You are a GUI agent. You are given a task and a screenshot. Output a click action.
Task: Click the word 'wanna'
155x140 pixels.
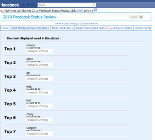coord(30,45)
